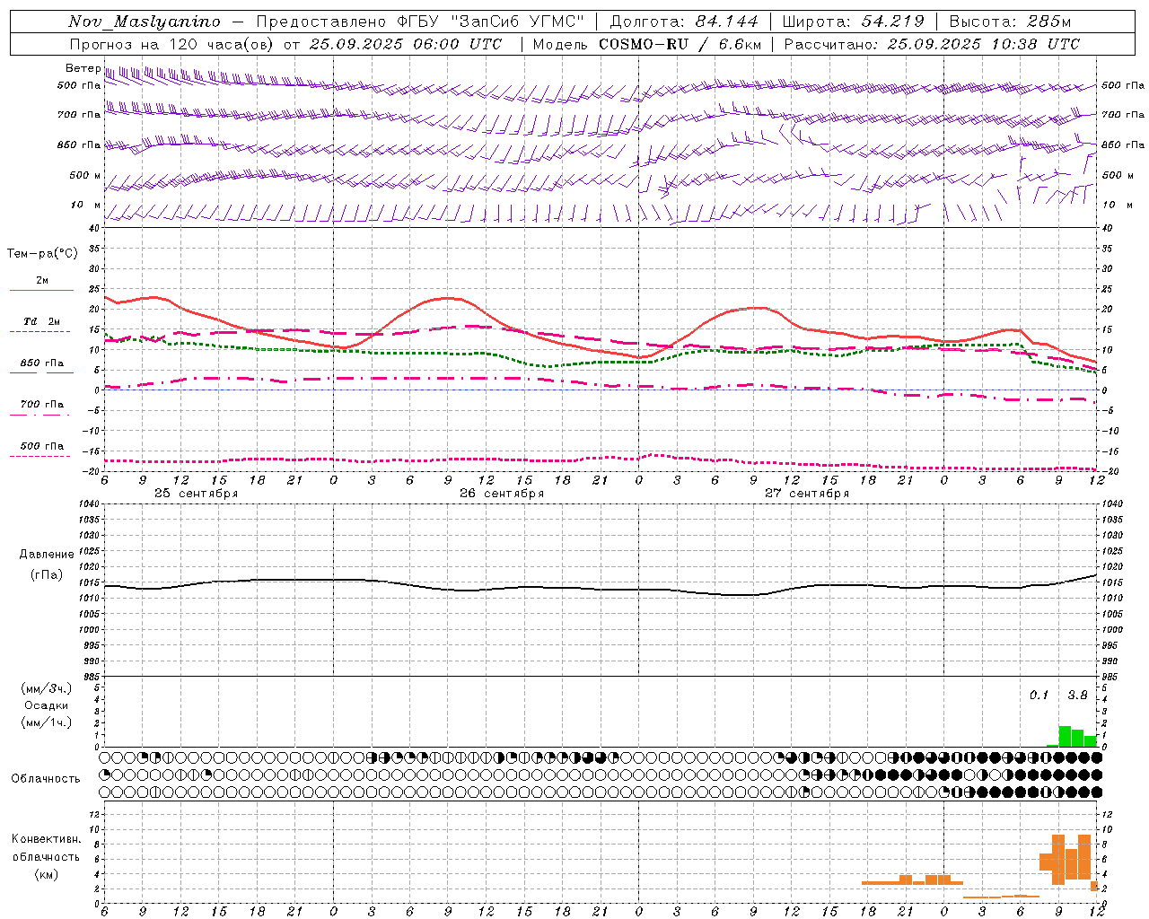Click the Td 2м dew point legend label
The height and width of the screenshot is (919, 1149).
click(x=41, y=321)
